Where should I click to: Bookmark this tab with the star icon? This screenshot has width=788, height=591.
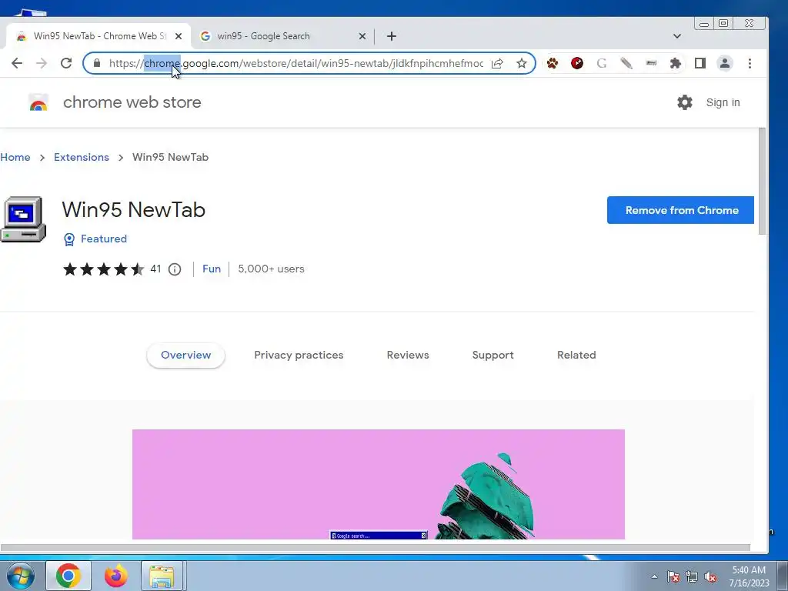522,63
